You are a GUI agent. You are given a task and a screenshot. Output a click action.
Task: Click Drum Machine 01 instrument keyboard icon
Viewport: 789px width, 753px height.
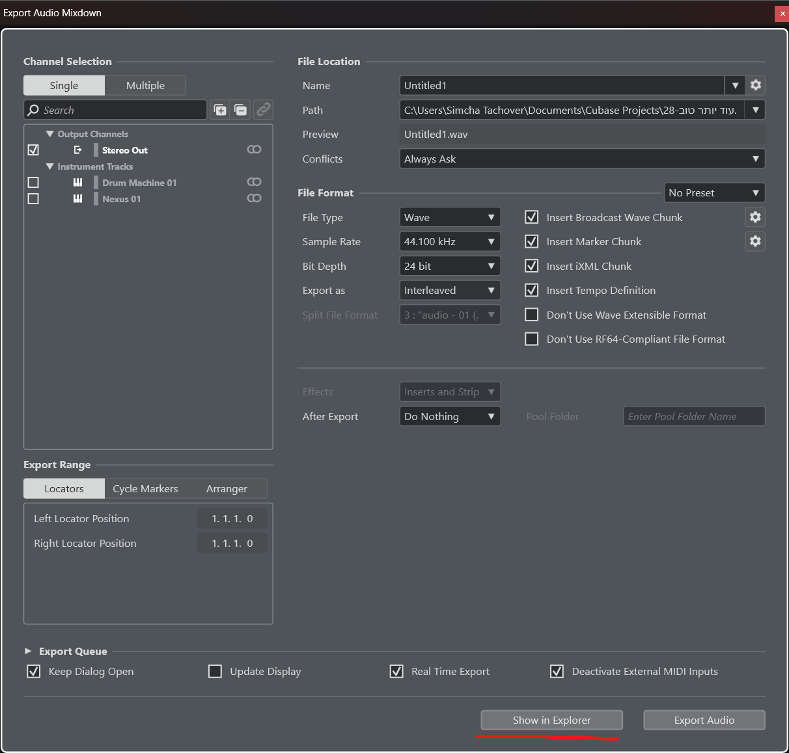pyautogui.click(x=77, y=182)
